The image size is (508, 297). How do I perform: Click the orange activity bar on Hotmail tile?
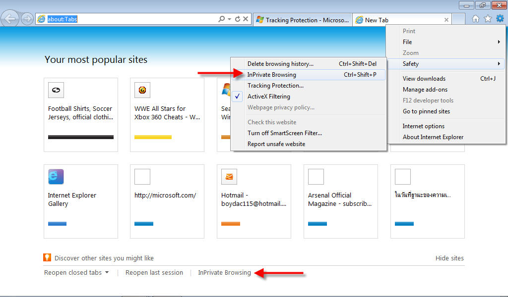[231, 224]
